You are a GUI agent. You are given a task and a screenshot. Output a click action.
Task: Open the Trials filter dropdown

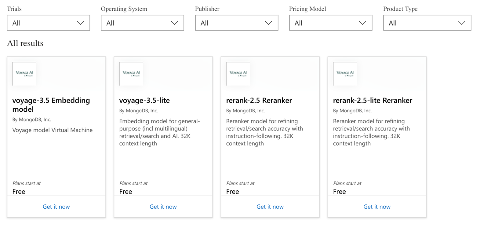(x=48, y=23)
